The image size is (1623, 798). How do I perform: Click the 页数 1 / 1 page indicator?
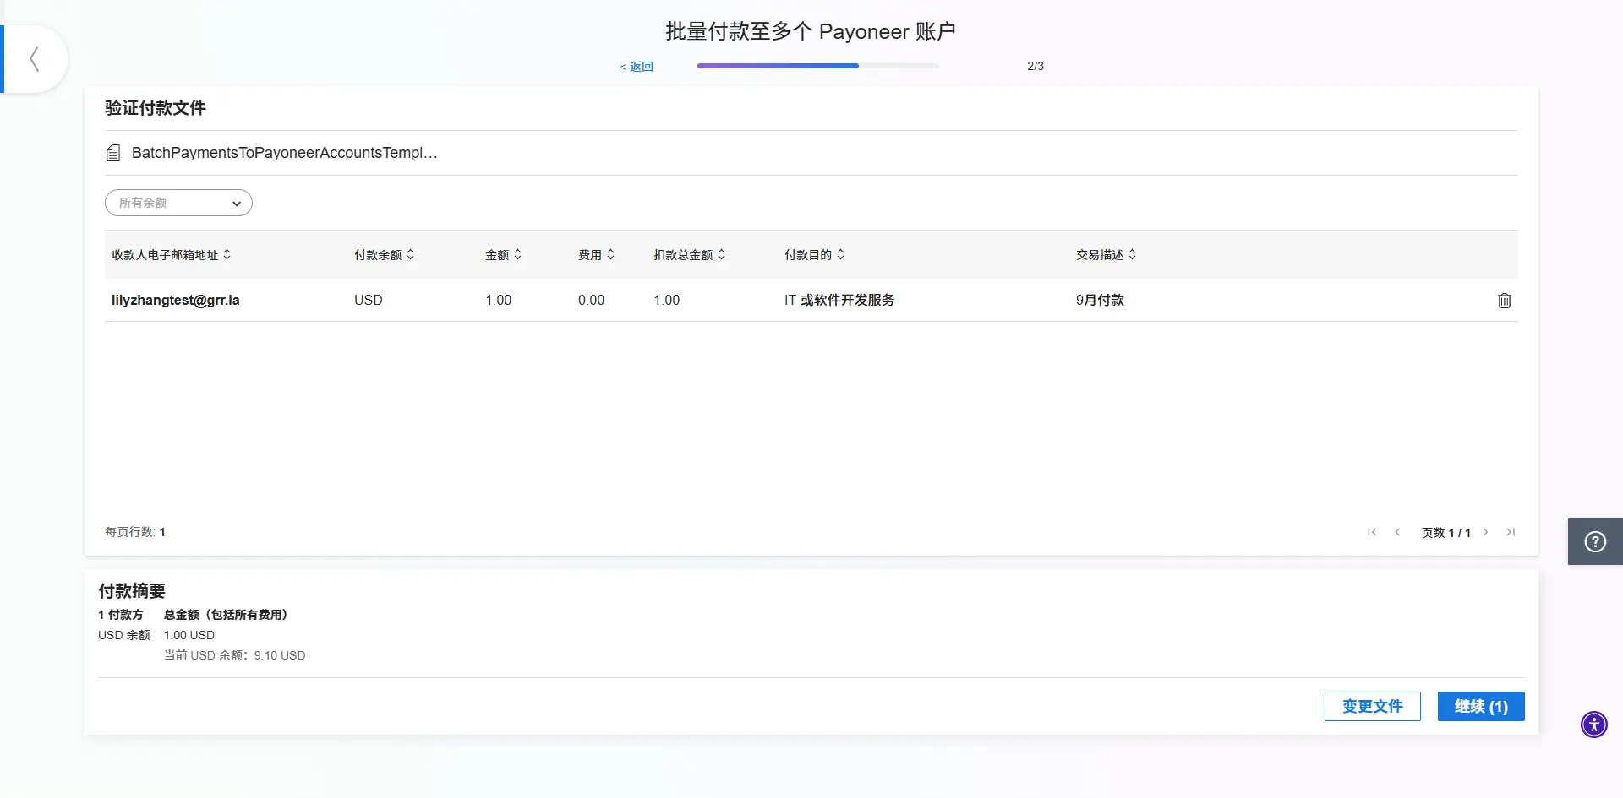point(1446,533)
